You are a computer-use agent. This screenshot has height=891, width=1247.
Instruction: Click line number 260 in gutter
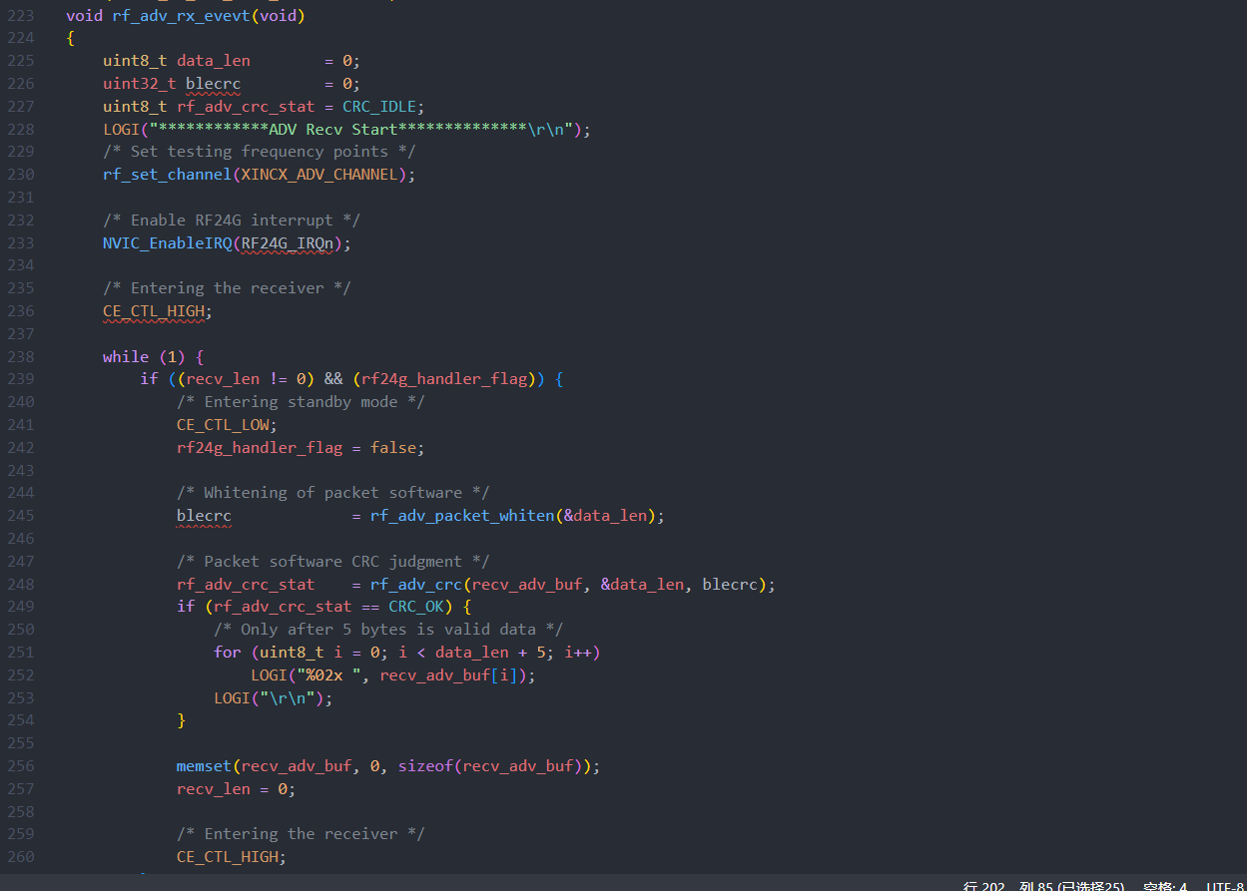click(20, 856)
